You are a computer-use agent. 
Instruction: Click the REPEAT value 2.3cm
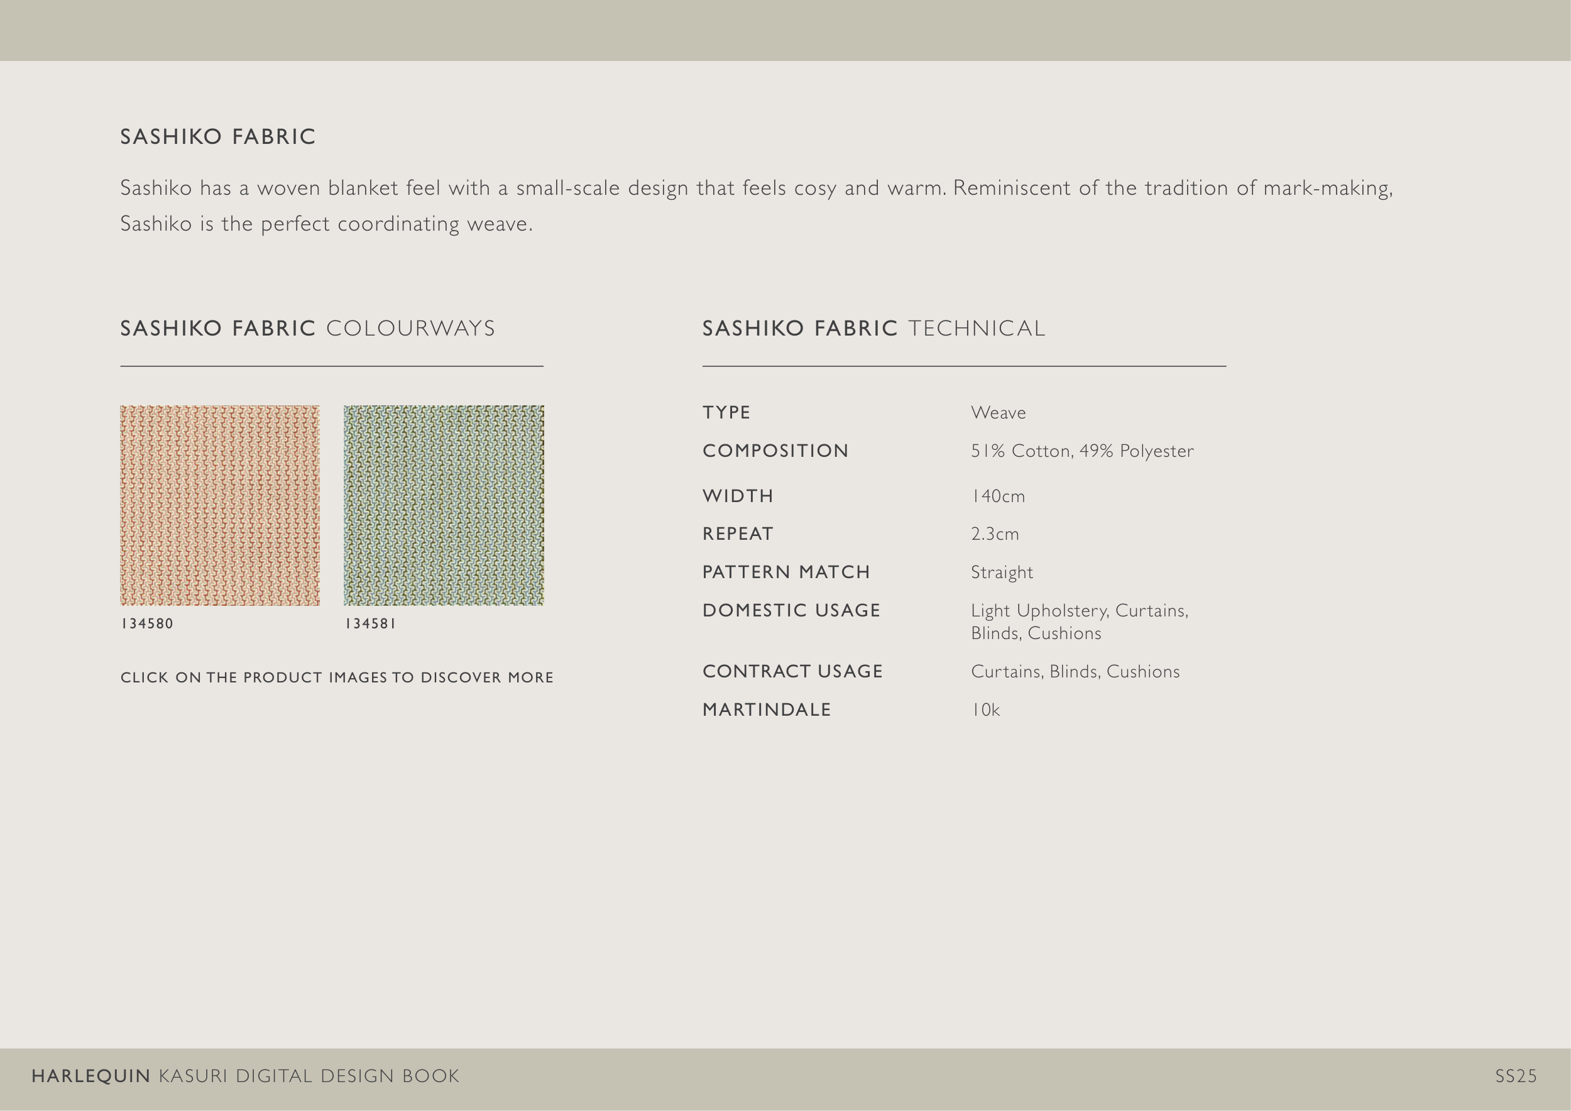[x=994, y=534]
